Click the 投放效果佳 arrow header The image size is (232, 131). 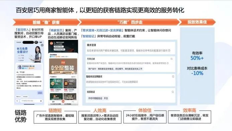pos(197,22)
